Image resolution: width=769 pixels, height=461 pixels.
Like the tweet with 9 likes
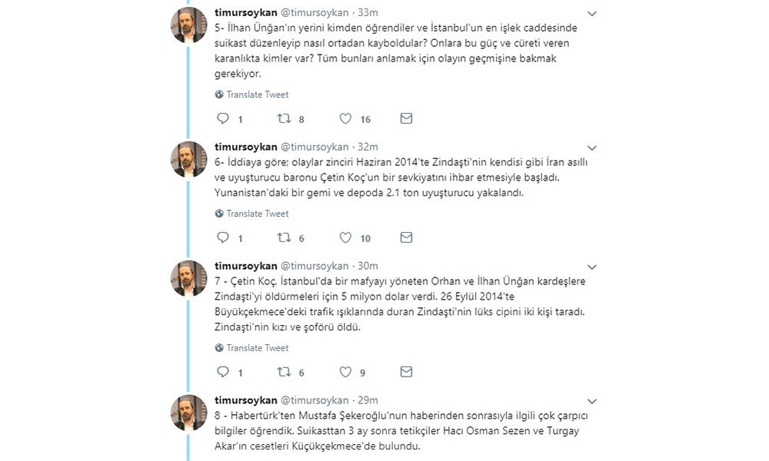coord(345,373)
